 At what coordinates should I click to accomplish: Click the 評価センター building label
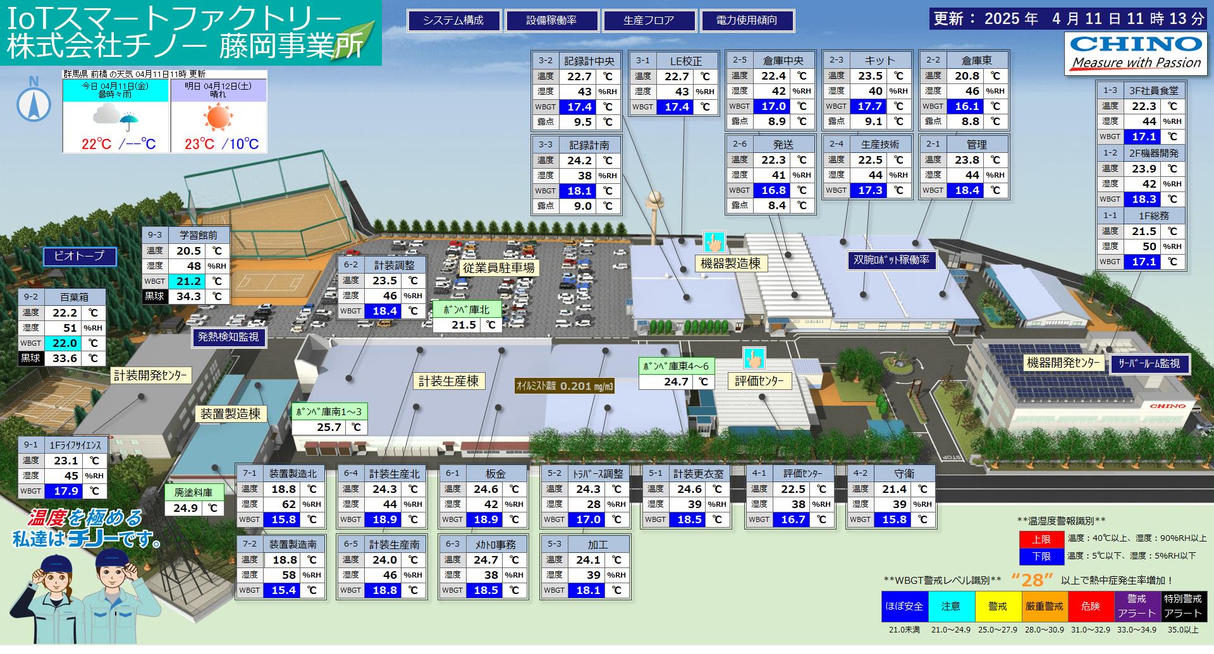[759, 380]
